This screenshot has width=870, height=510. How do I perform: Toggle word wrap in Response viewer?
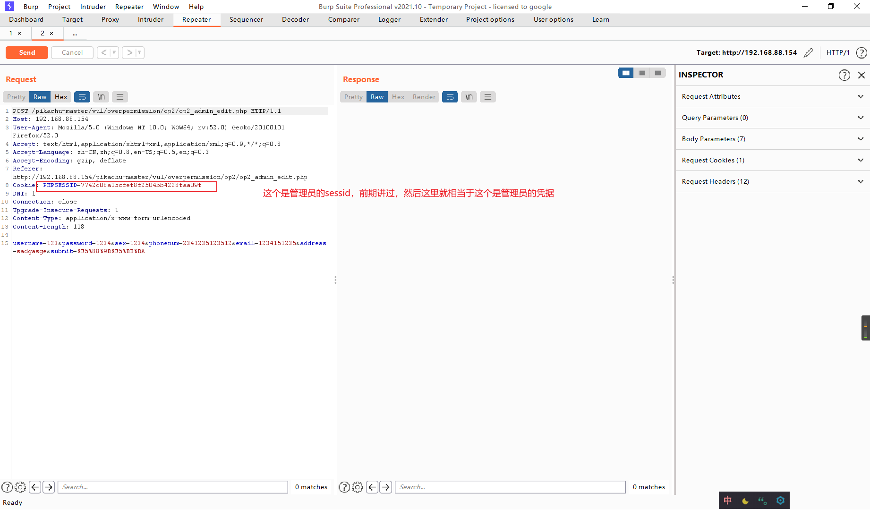(x=450, y=97)
